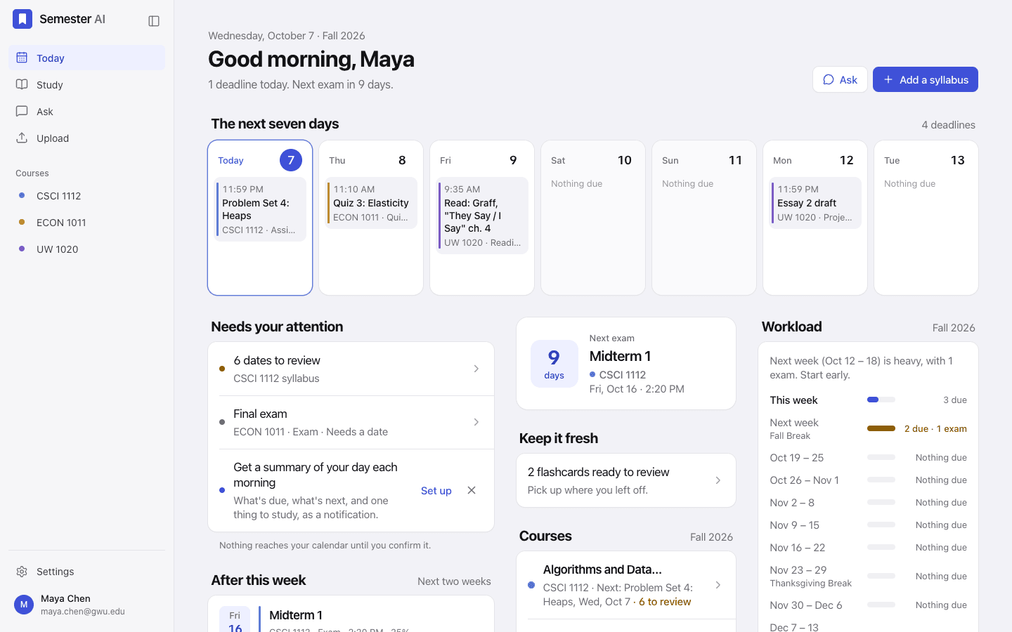Open the flashcards ready to review chevron
The height and width of the screenshot is (632, 1012).
point(718,480)
